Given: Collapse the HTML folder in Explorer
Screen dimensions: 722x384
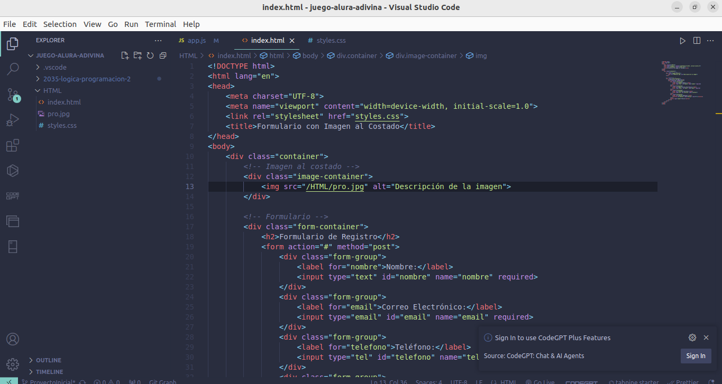Looking at the screenshot, I should click(x=52, y=90).
